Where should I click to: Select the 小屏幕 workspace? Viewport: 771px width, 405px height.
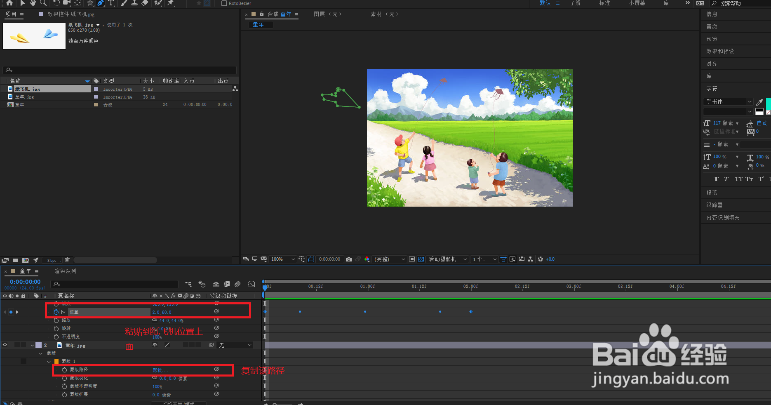637,3
